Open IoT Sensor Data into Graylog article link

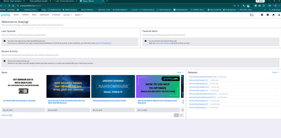tap(19, 101)
